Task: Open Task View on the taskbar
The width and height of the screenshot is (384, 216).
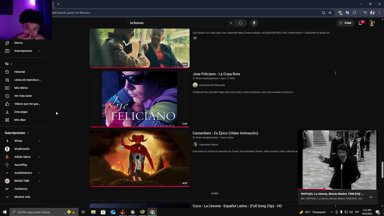Action: [83, 212]
